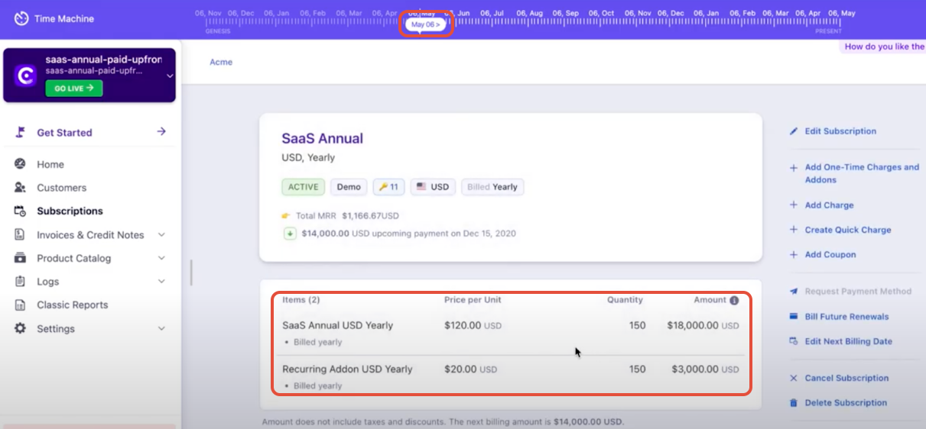926x429 pixels.
Task: Expand the site switcher dropdown chevron
Action: [170, 76]
